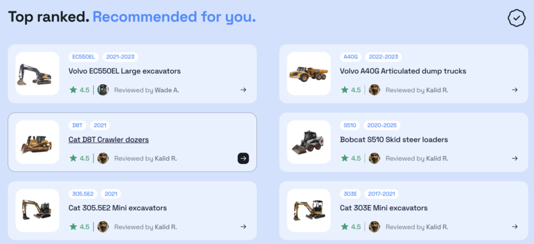Click arrow on Bobcat S510 card
The image size is (534, 244).
point(514,158)
